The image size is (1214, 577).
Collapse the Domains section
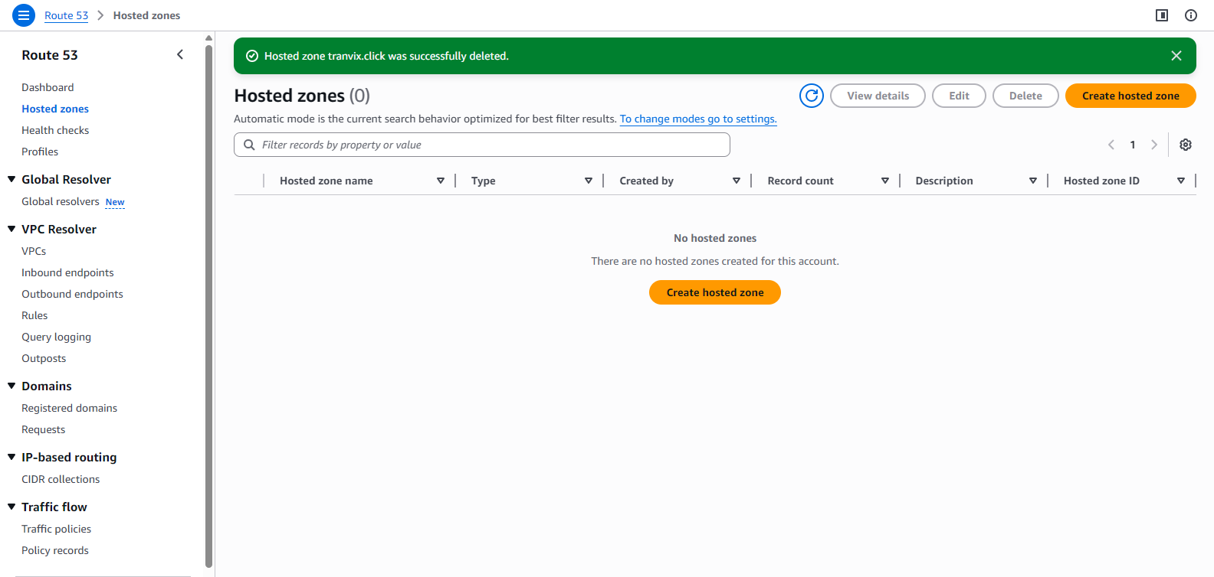(x=11, y=386)
